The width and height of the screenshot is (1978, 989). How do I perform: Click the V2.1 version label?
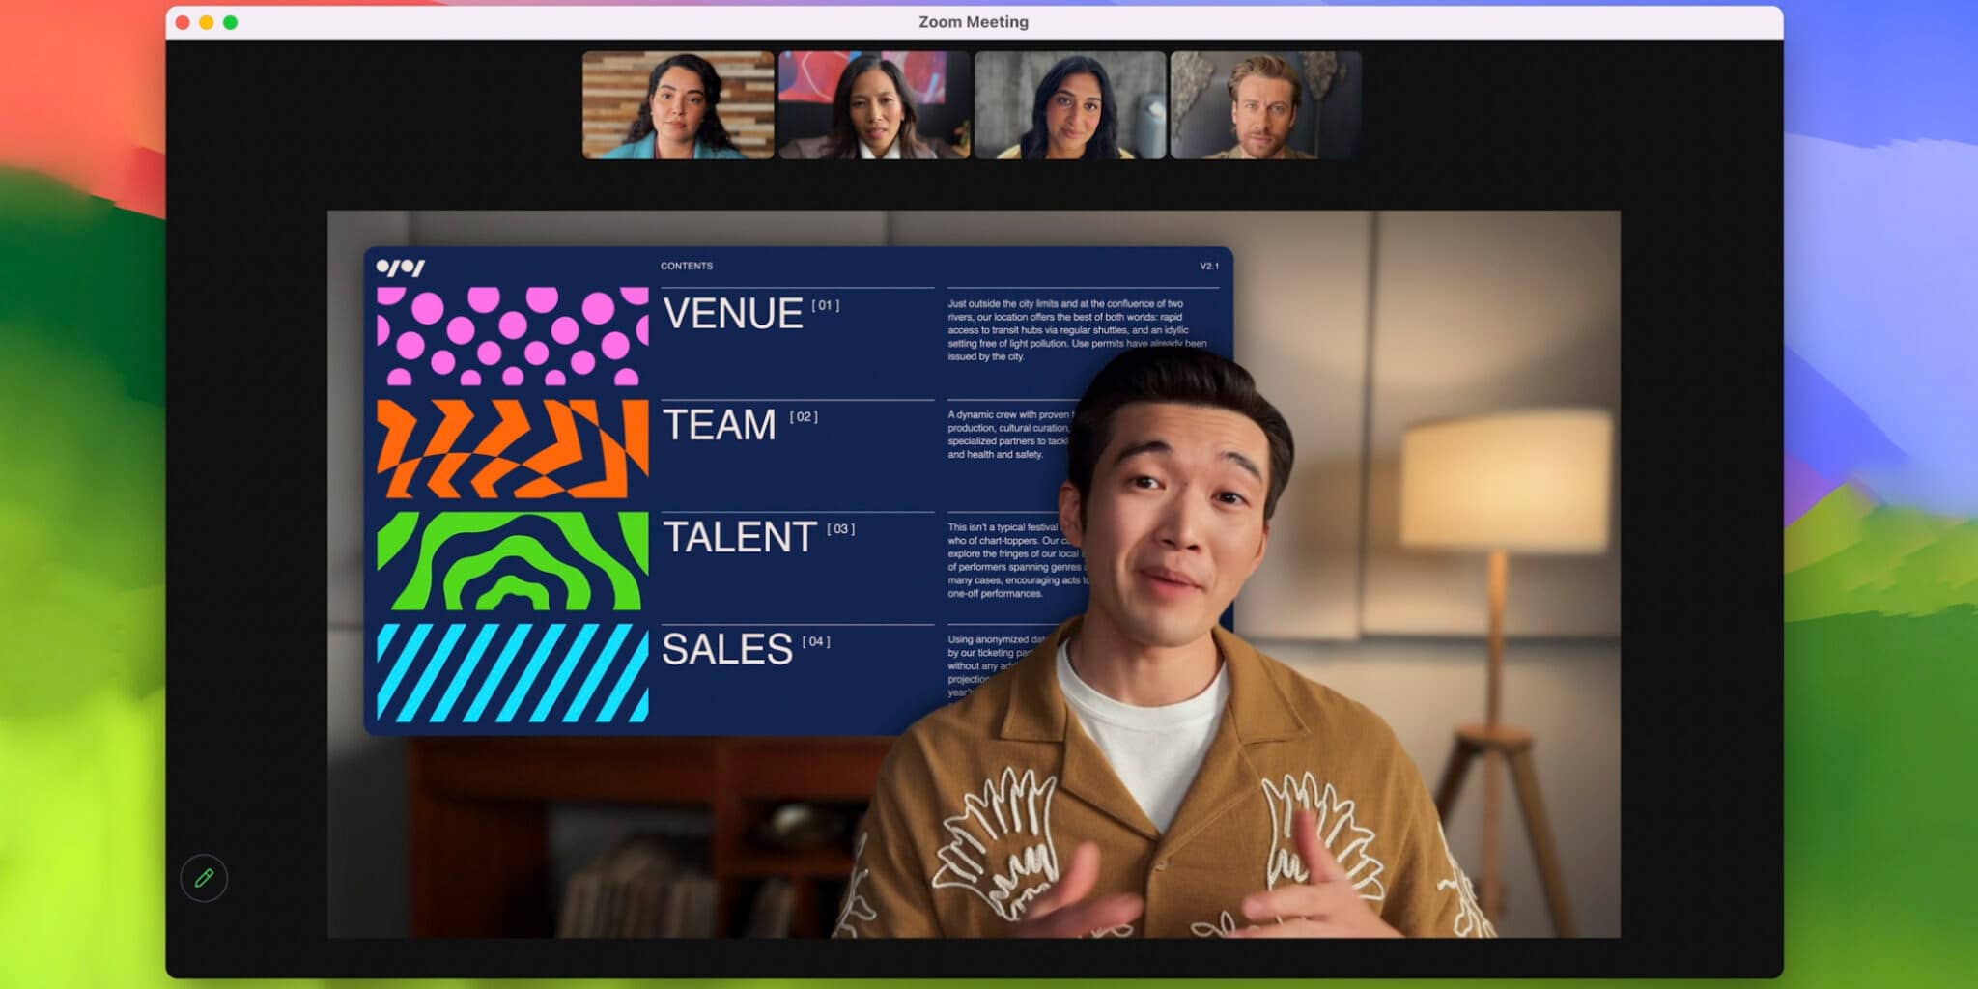(x=1209, y=266)
